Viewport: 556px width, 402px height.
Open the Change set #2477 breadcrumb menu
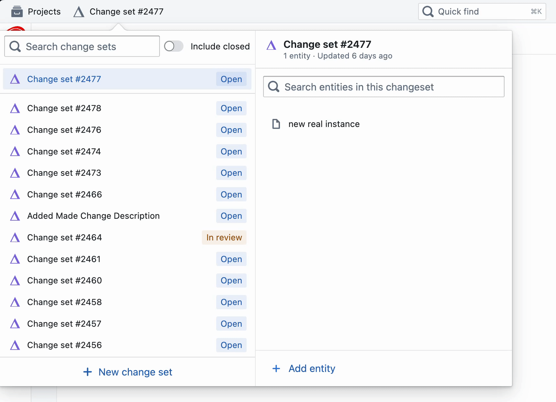[126, 11]
